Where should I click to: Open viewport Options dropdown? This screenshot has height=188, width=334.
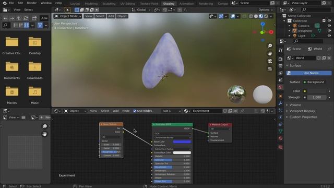coord(266,10)
